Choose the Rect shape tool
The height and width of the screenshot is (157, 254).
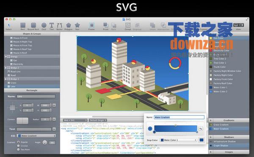pyautogui.click(x=23, y=26)
